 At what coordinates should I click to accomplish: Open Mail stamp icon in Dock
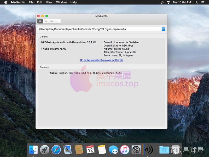68,150
